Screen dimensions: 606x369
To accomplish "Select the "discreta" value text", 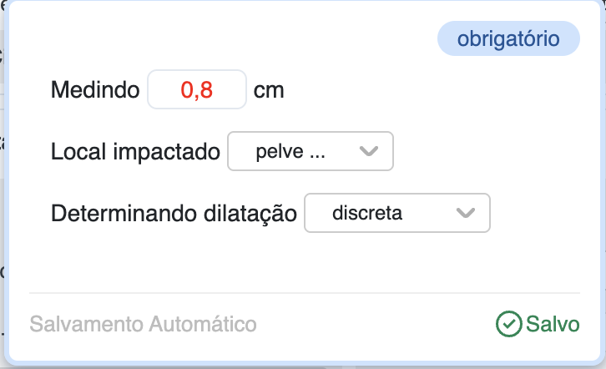I will pyautogui.click(x=367, y=213).
